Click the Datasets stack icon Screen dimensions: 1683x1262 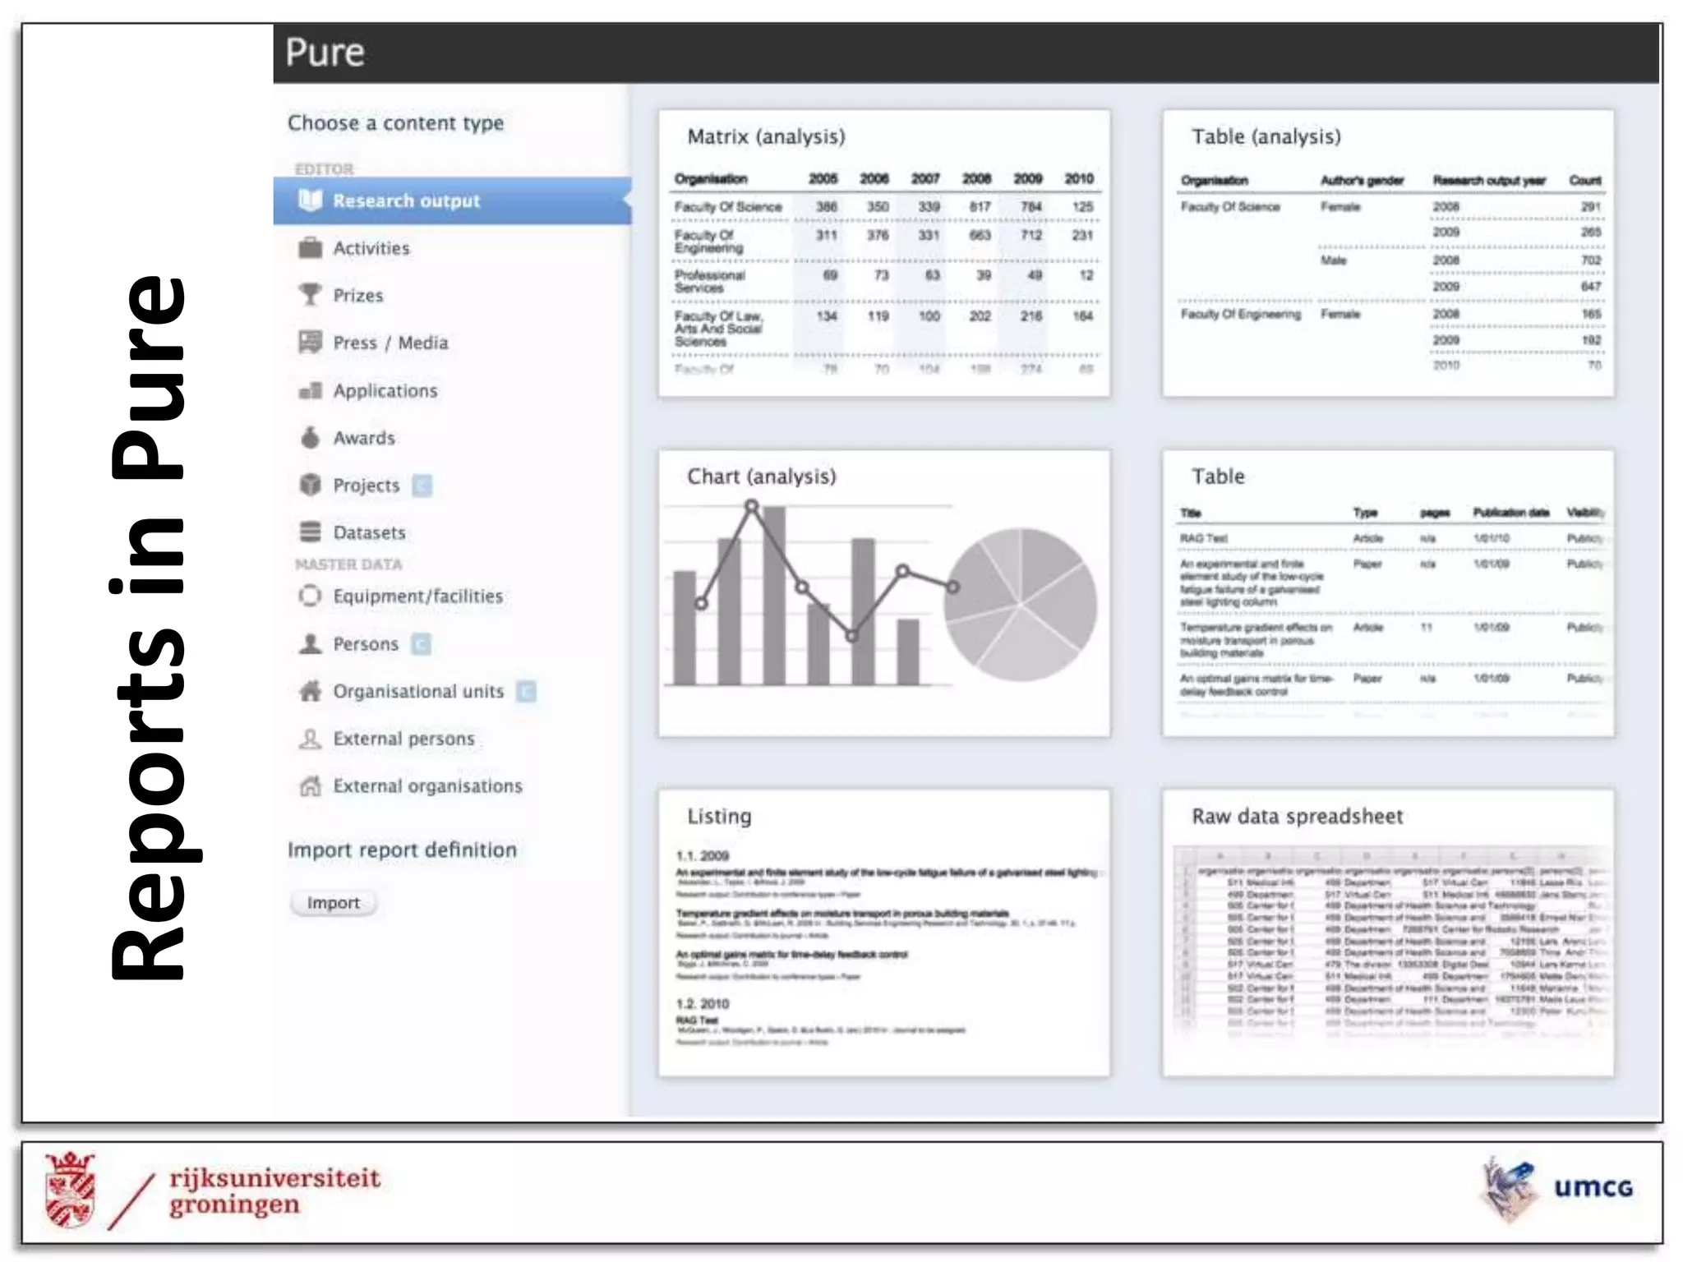pos(310,532)
